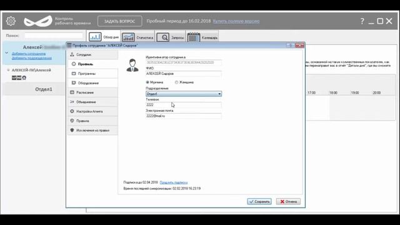The width and height of the screenshot is (400, 225).
Task: Click the Добавить сотрудника link
Action: [29, 54]
